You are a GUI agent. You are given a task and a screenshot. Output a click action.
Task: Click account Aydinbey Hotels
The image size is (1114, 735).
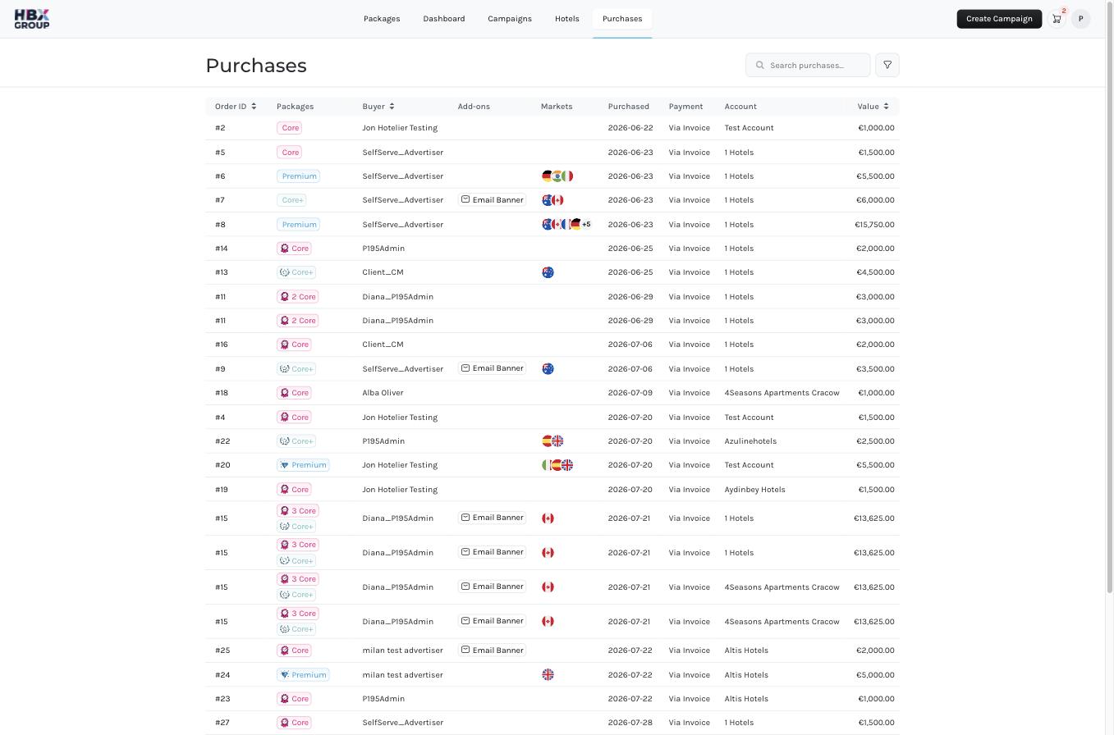click(755, 490)
